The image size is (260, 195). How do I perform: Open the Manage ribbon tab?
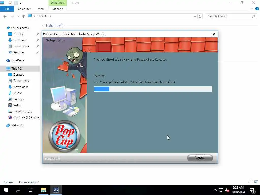pyautogui.click(x=58, y=9)
